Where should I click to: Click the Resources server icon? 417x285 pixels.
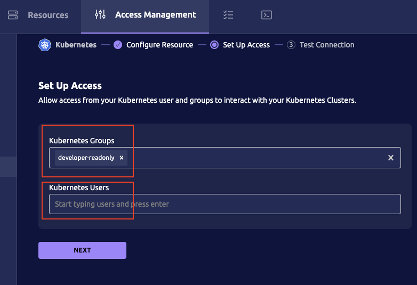(x=13, y=15)
